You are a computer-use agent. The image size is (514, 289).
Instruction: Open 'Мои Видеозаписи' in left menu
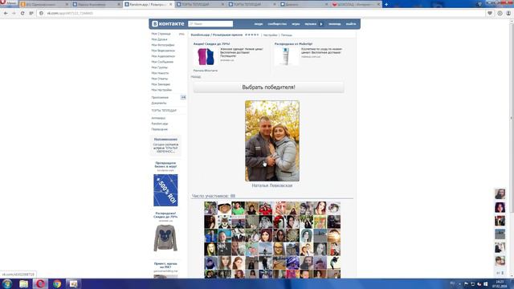click(163, 51)
